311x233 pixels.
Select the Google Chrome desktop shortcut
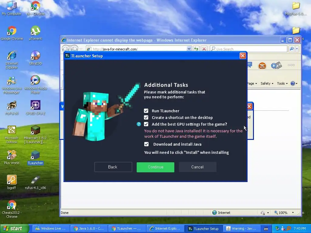click(12, 33)
